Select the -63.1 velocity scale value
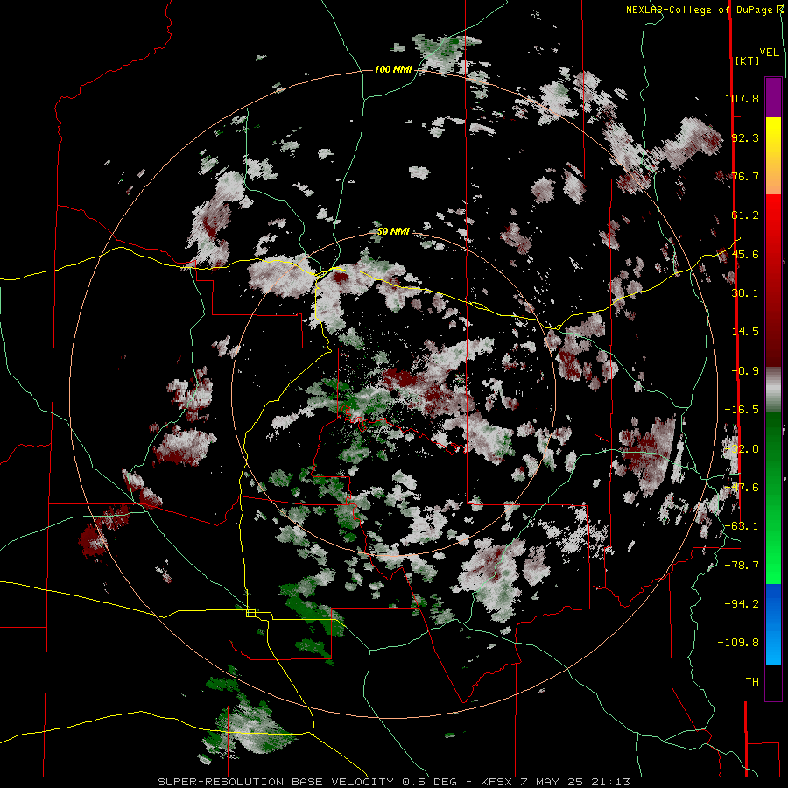 click(x=742, y=526)
